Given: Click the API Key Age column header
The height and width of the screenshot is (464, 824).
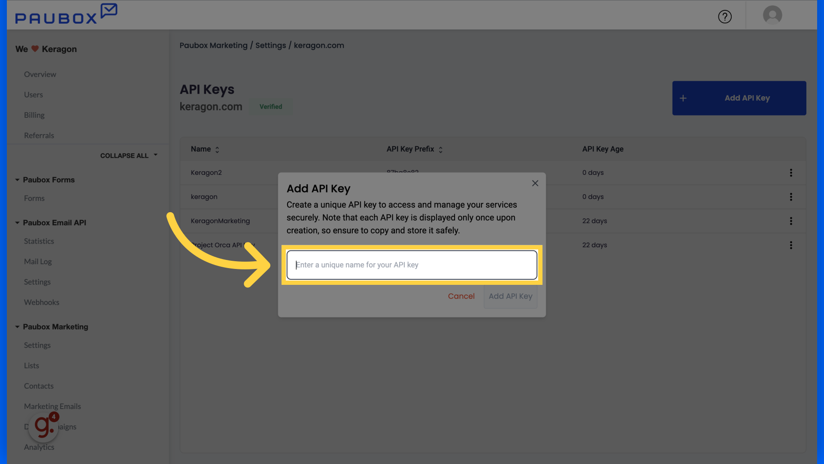Looking at the screenshot, I should point(603,149).
